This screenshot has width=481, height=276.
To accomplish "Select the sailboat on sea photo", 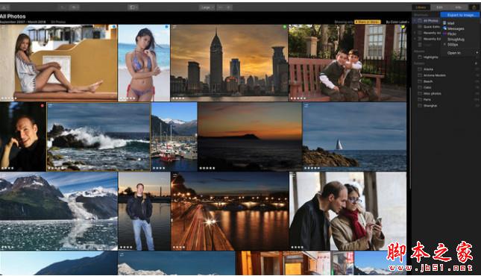I will click(x=354, y=137).
